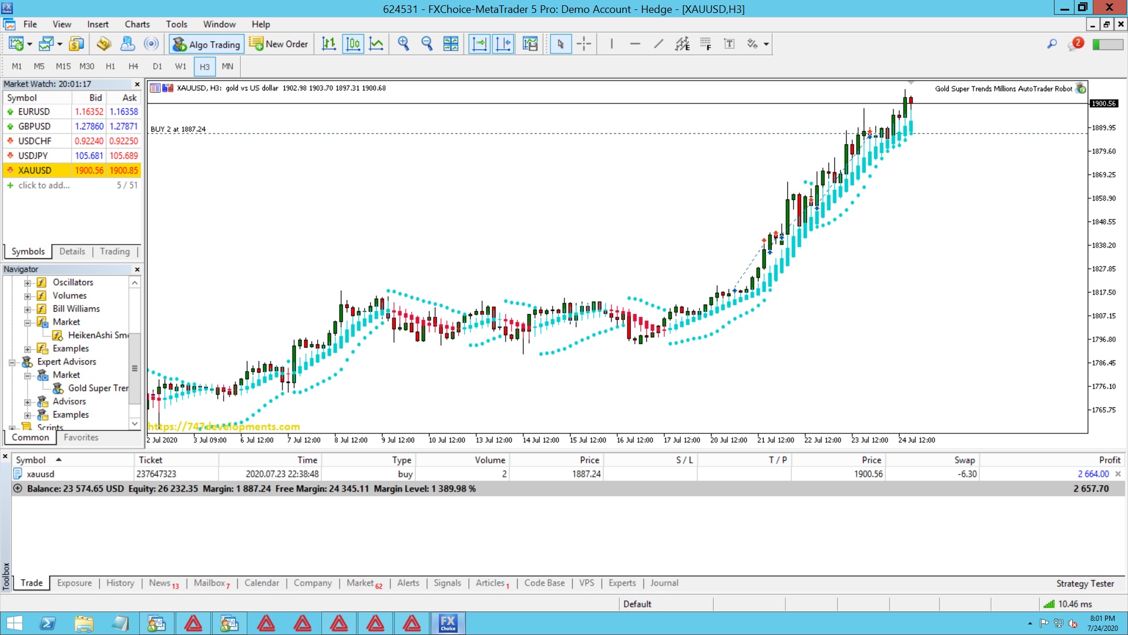Expand the Oscillators tree node
Viewport: 1128px width, 635px height.
pos(27,283)
